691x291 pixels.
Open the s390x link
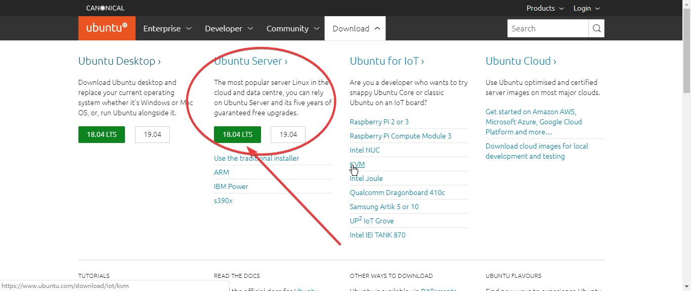[x=223, y=201]
